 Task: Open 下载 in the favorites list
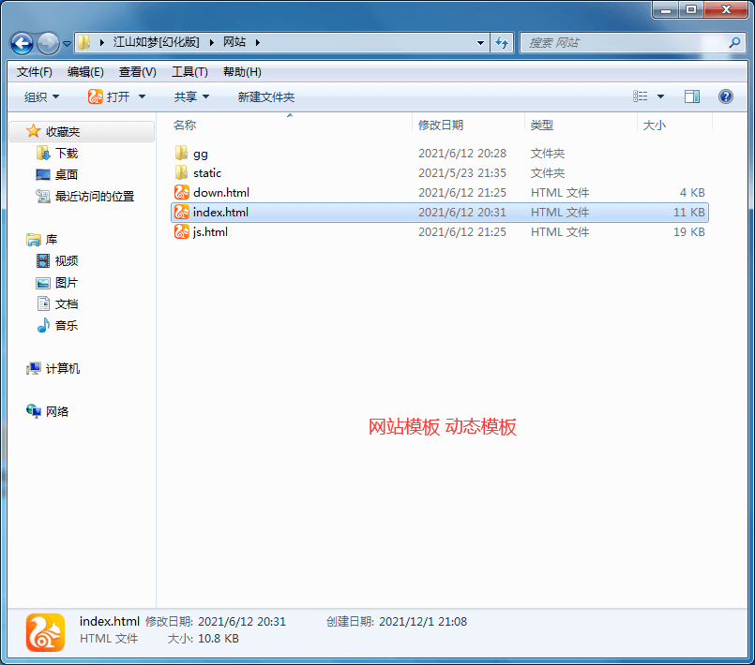point(67,154)
